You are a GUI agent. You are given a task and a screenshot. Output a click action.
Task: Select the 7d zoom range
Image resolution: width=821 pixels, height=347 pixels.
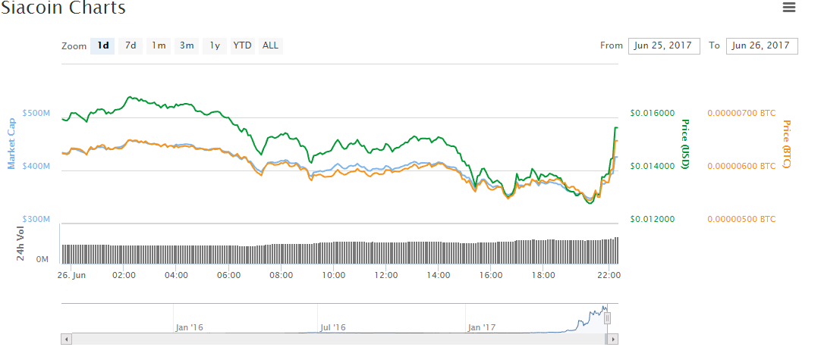(131, 46)
